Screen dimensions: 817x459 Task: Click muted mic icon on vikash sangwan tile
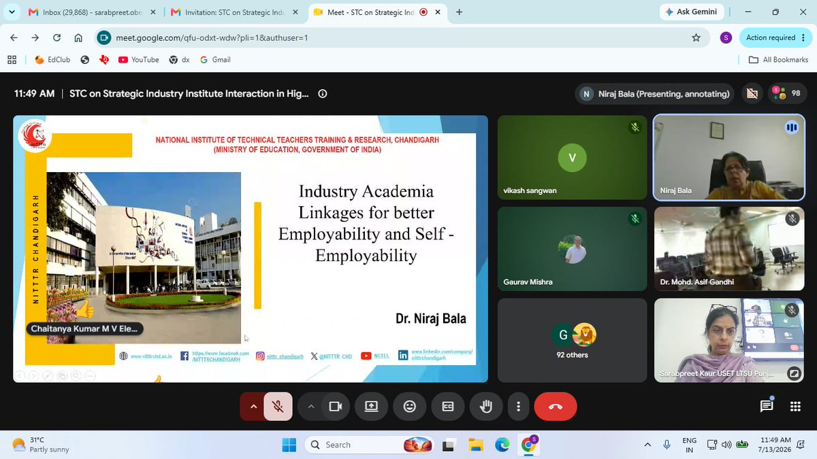[635, 127]
